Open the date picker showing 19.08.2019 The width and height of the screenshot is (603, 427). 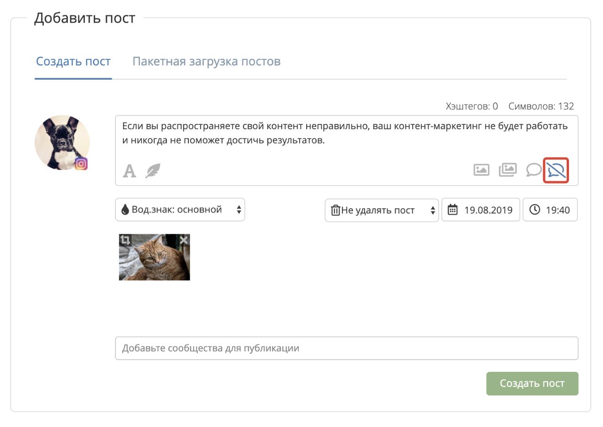(x=481, y=210)
